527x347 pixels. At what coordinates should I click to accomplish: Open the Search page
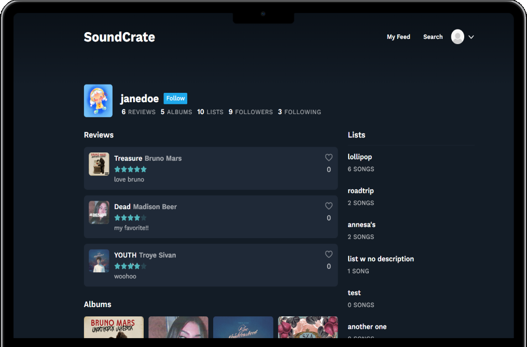[433, 37]
